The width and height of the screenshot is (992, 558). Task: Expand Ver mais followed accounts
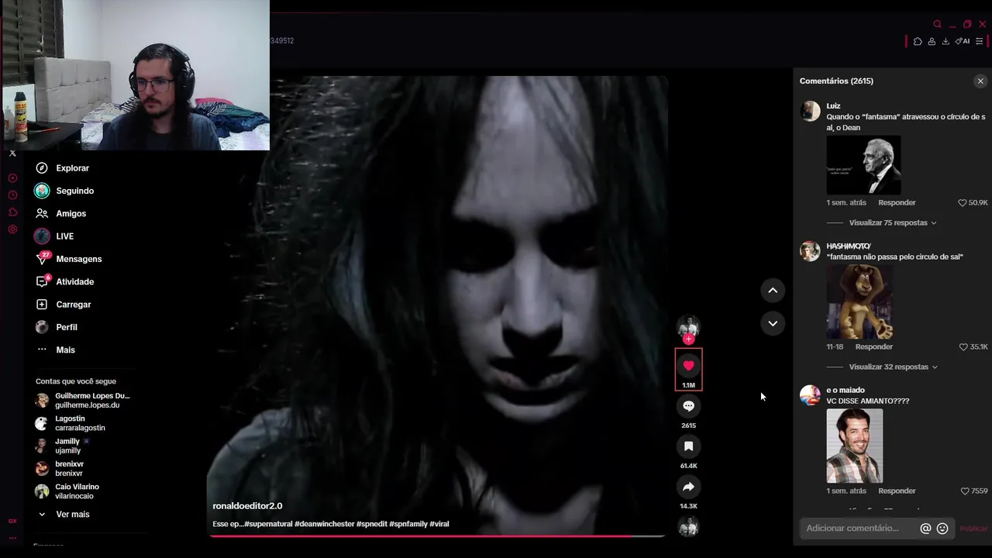point(63,514)
